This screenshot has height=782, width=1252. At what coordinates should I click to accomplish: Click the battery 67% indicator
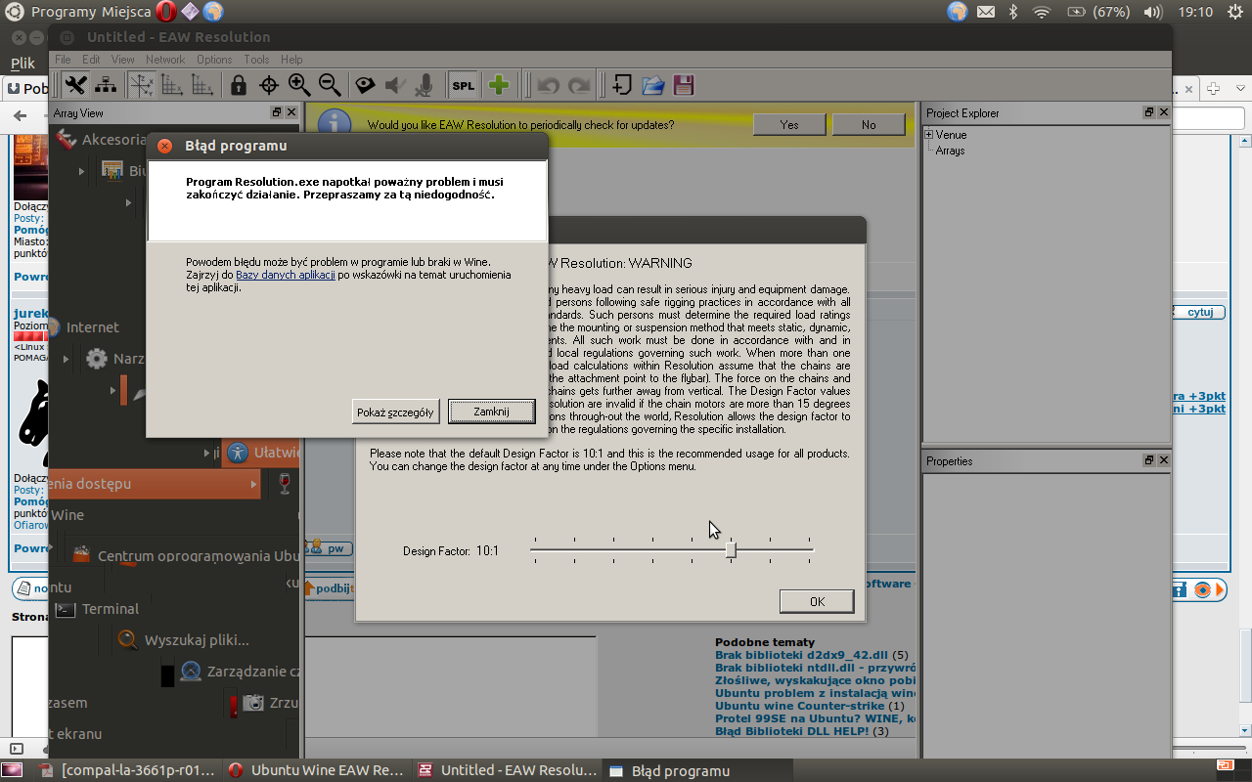pyautogui.click(x=1097, y=12)
